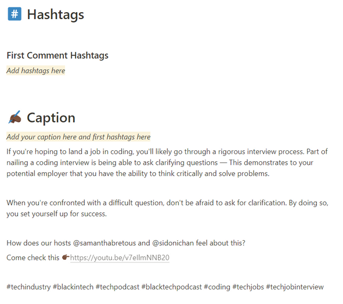Click the 'Add hashtags here' placeholder
The height and width of the screenshot is (304, 343).
coord(36,71)
